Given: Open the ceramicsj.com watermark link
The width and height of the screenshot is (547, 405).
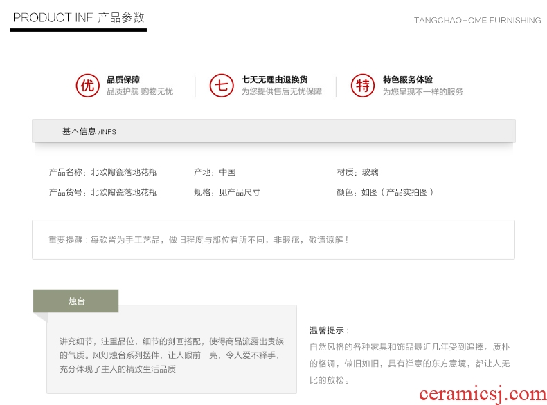Looking at the screenshot, I should 483,395.
